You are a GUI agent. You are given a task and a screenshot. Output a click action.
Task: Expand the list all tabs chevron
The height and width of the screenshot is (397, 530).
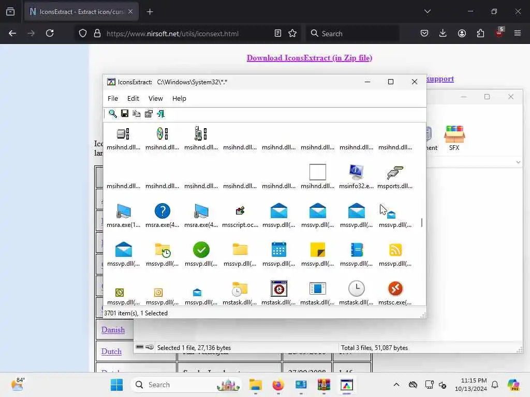pos(427,11)
